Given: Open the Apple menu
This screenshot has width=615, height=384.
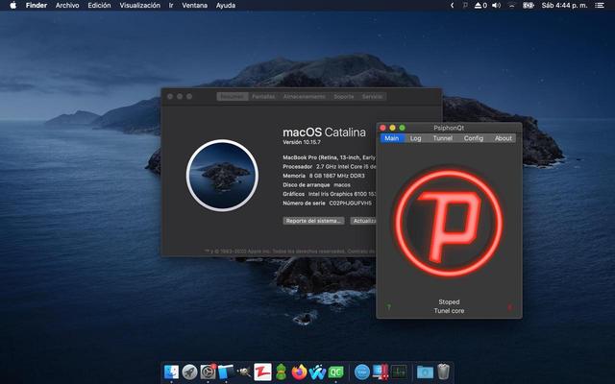Looking at the screenshot, I should (x=12, y=5).
